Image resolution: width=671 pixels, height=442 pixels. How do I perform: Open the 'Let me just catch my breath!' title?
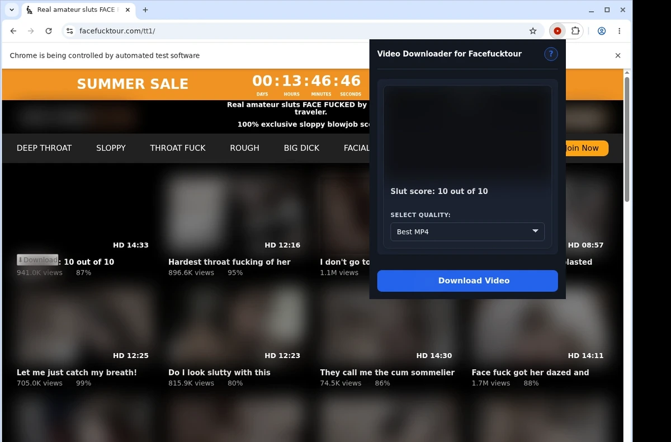[x=77, y=373]
